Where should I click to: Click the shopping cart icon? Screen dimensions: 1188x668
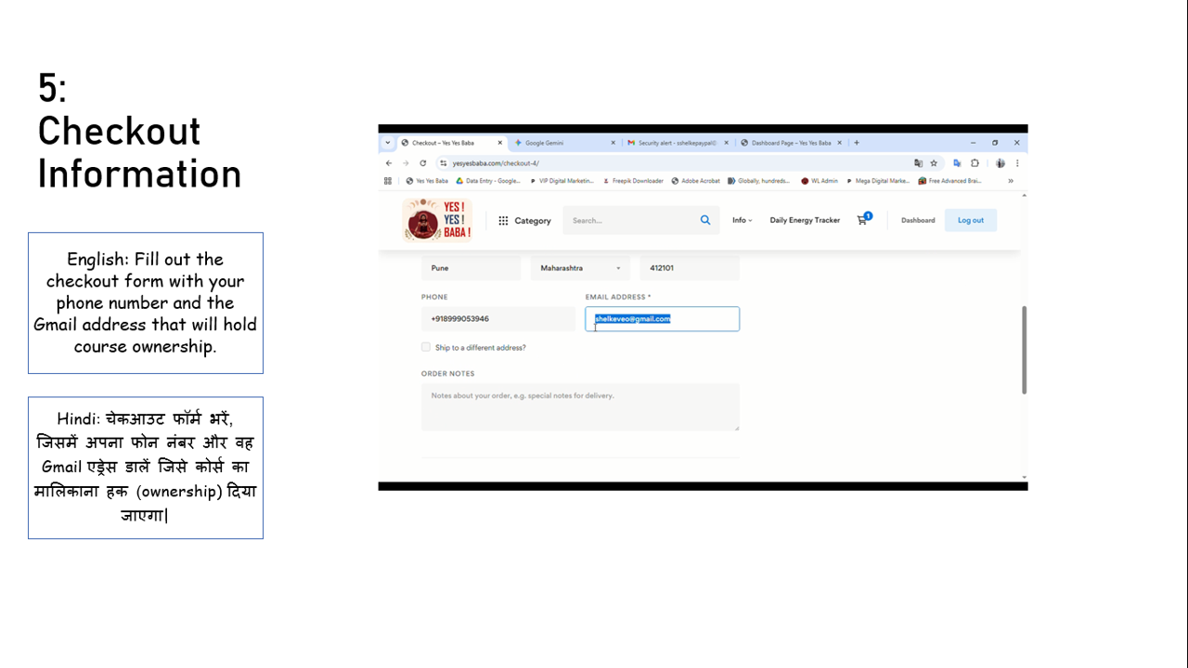pyautogui.click(x=862, y=220)
